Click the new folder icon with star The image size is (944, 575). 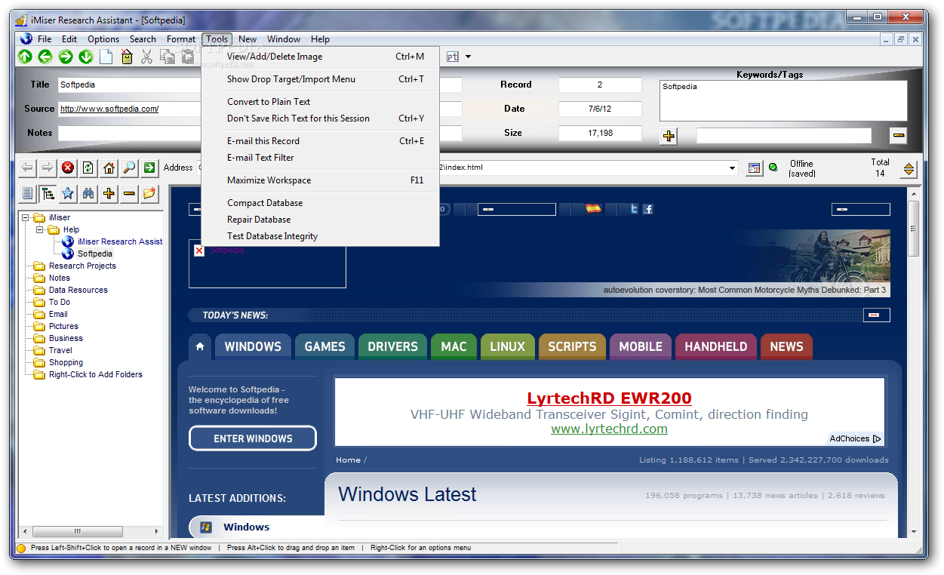coord(149,194)
